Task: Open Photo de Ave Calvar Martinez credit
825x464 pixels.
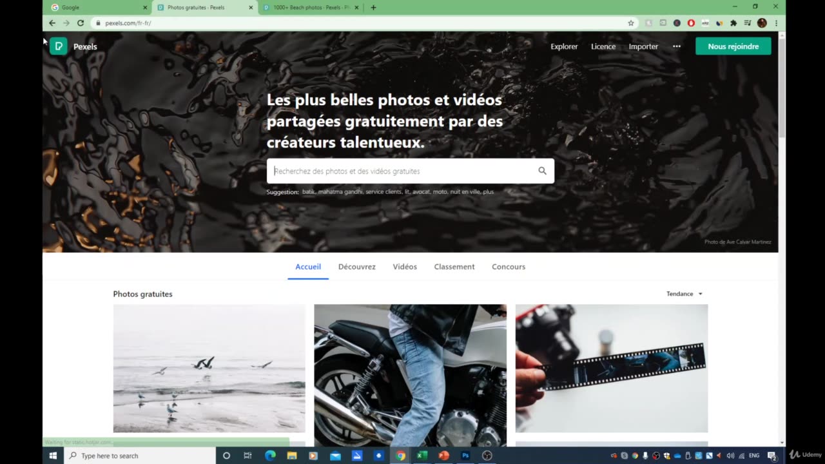Action: [737, 242]
